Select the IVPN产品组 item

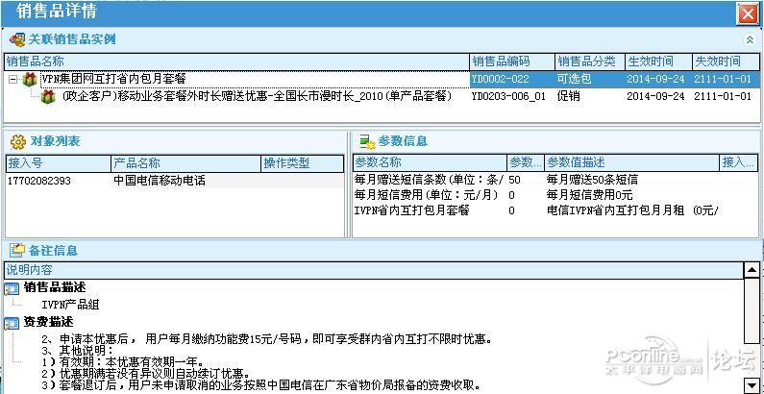[x=71, y=305]
